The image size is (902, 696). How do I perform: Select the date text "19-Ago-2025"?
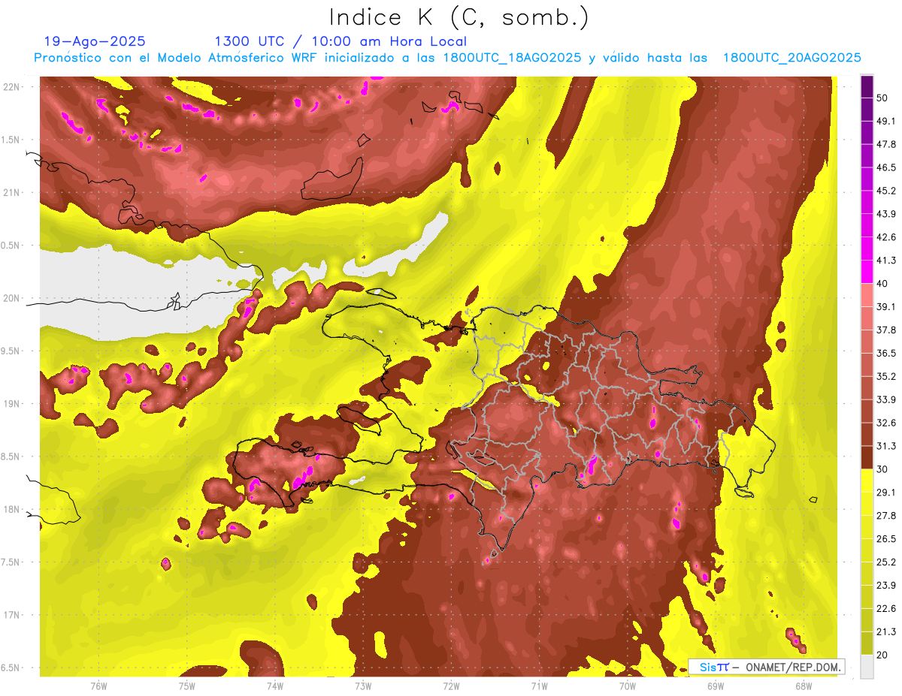[95, 41]
